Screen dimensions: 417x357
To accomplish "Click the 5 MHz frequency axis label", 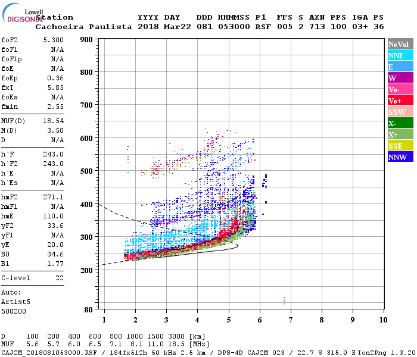I will pos(229,320).
